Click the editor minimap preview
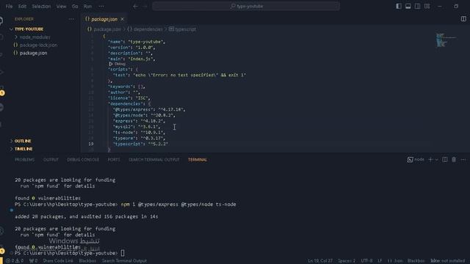 446,40
